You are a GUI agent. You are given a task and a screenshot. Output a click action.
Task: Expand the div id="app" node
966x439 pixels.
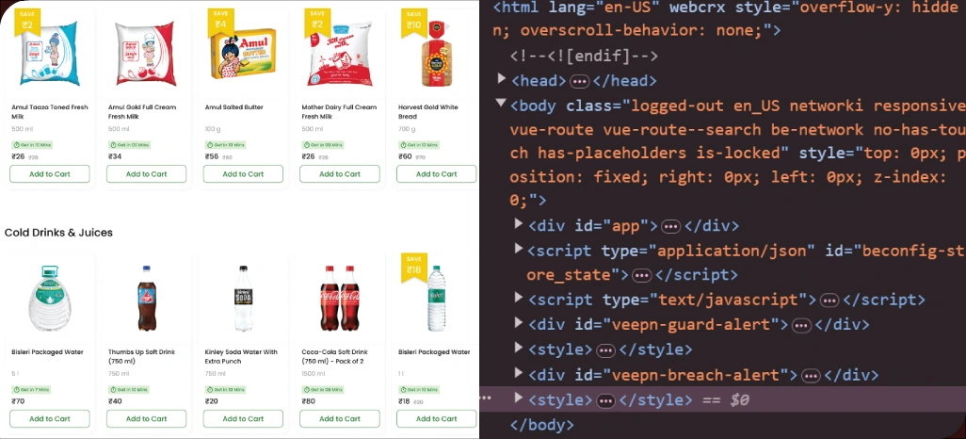click(519, 225)
